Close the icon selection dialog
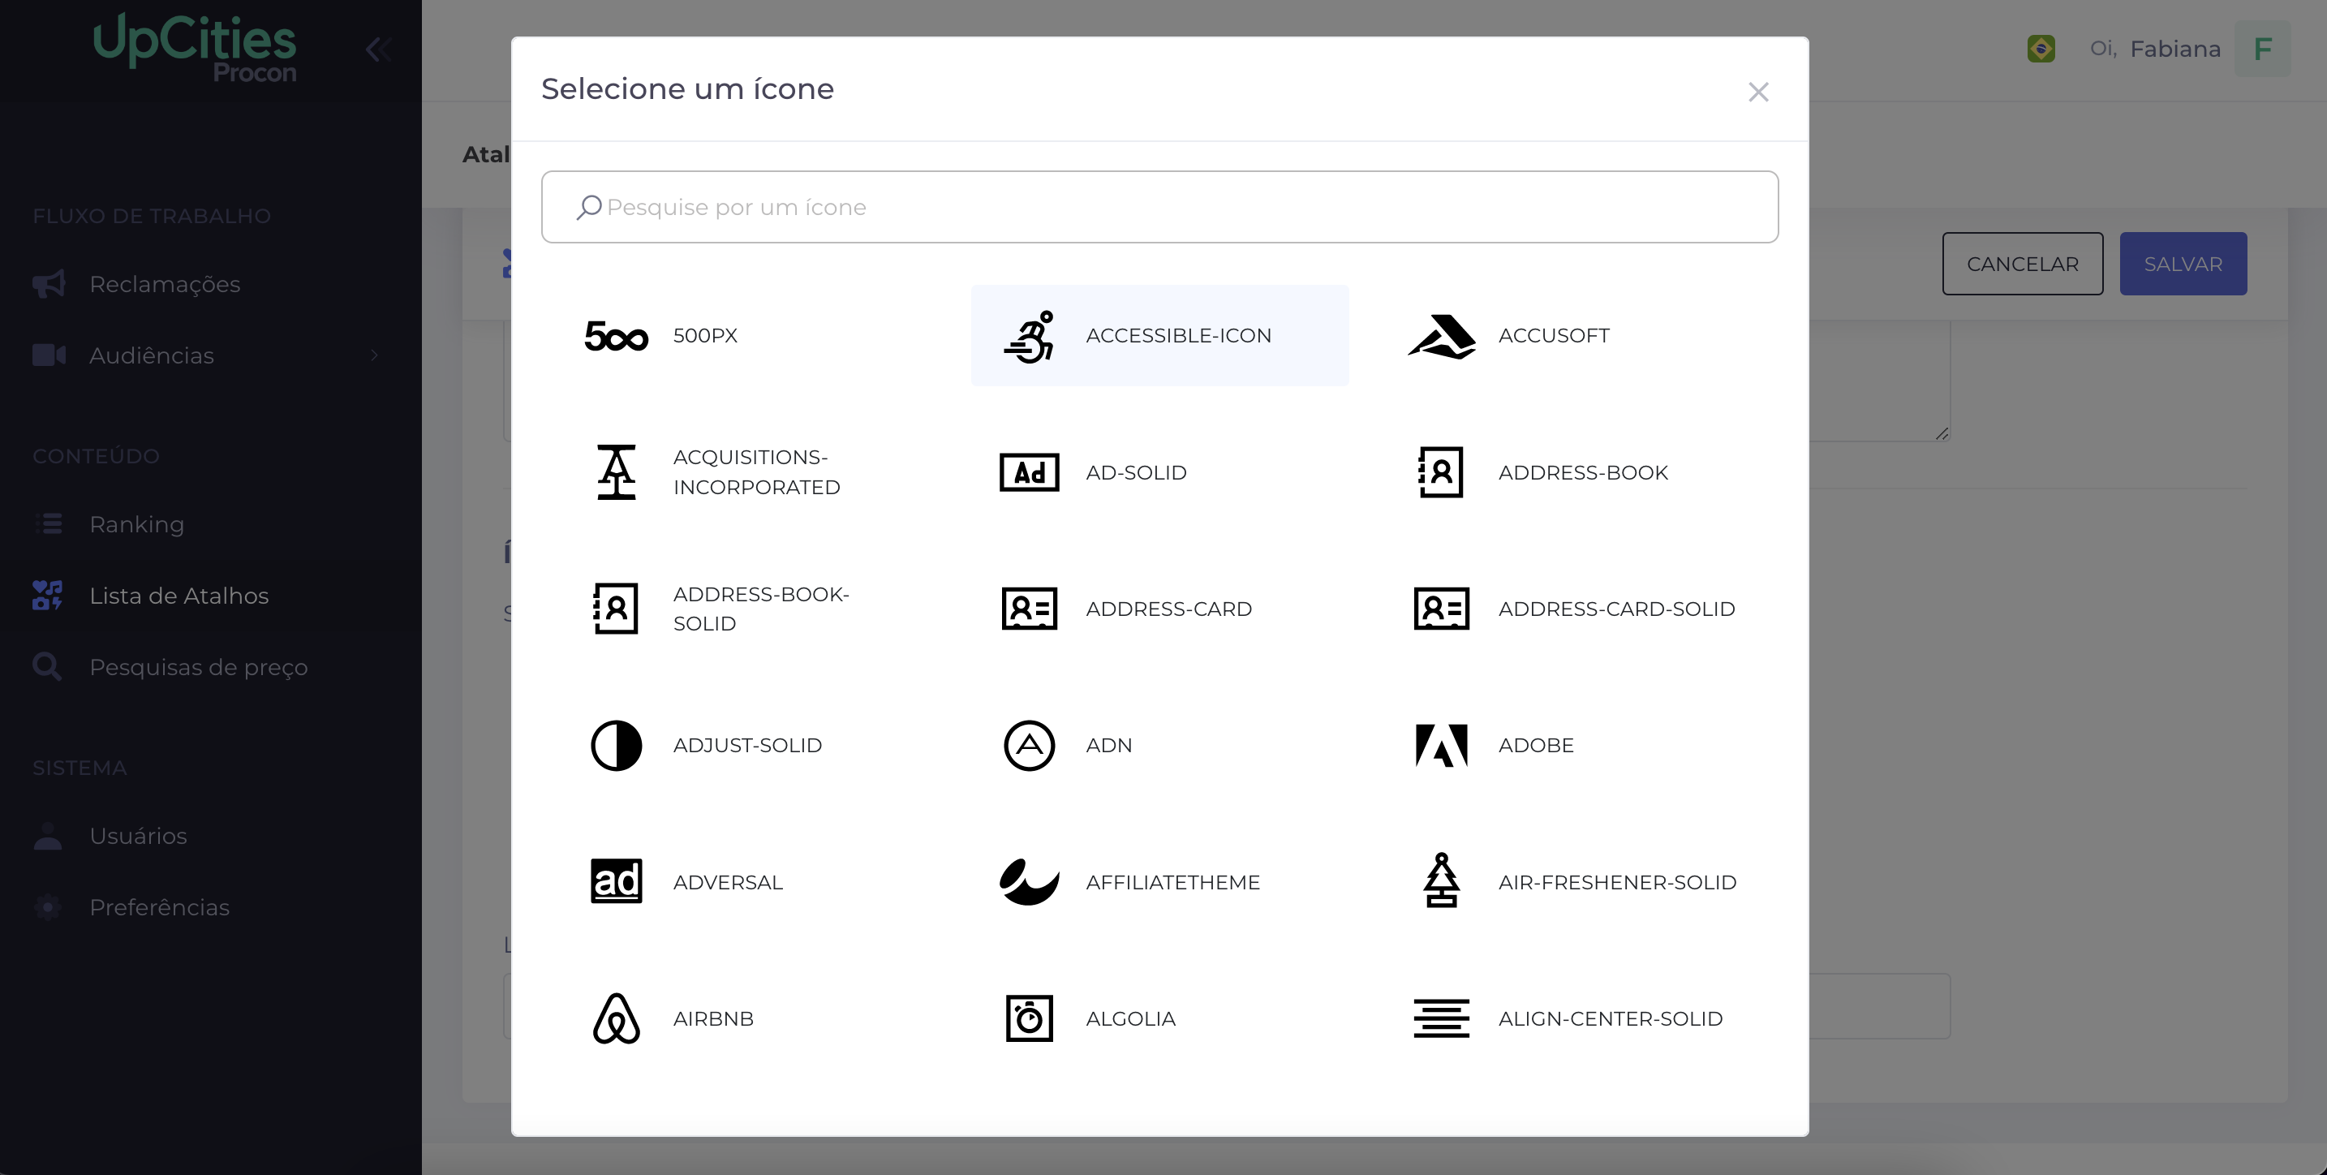Viewport: 2327px width, 1175px height. pos(1758,93)
